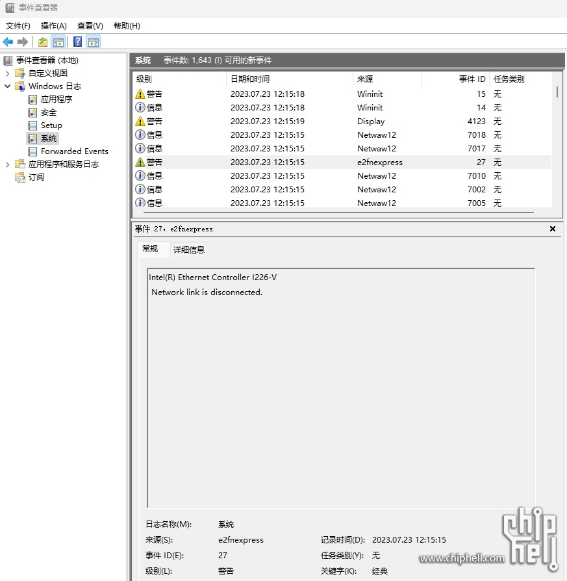Click the 事件 ID(E) value 27

pos(223,556)
